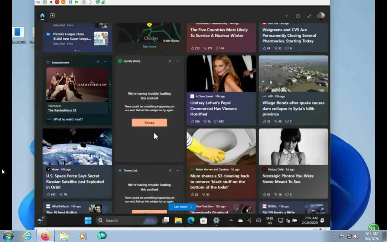
Task: Open comments on Lindsay Lohan Pepsi article
Action: pos(219,121)
